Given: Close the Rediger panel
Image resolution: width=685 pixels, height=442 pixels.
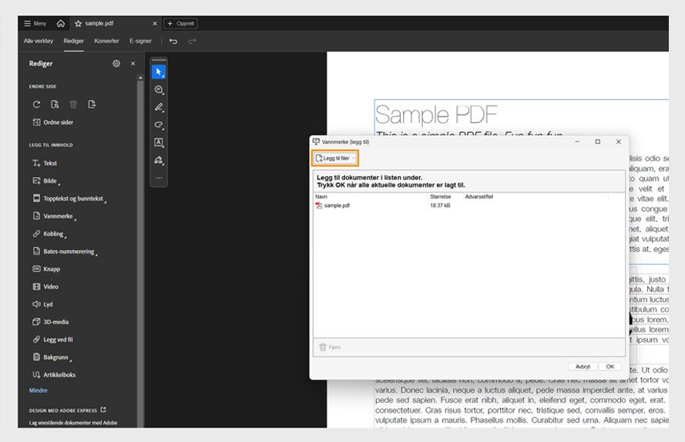Looking at the screenshot, I should click(x=133, y=63).
